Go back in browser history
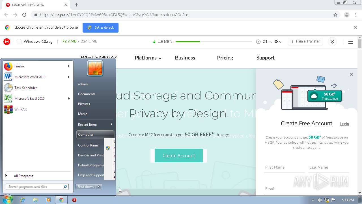The image size is (362, 204). pos(6,15)
